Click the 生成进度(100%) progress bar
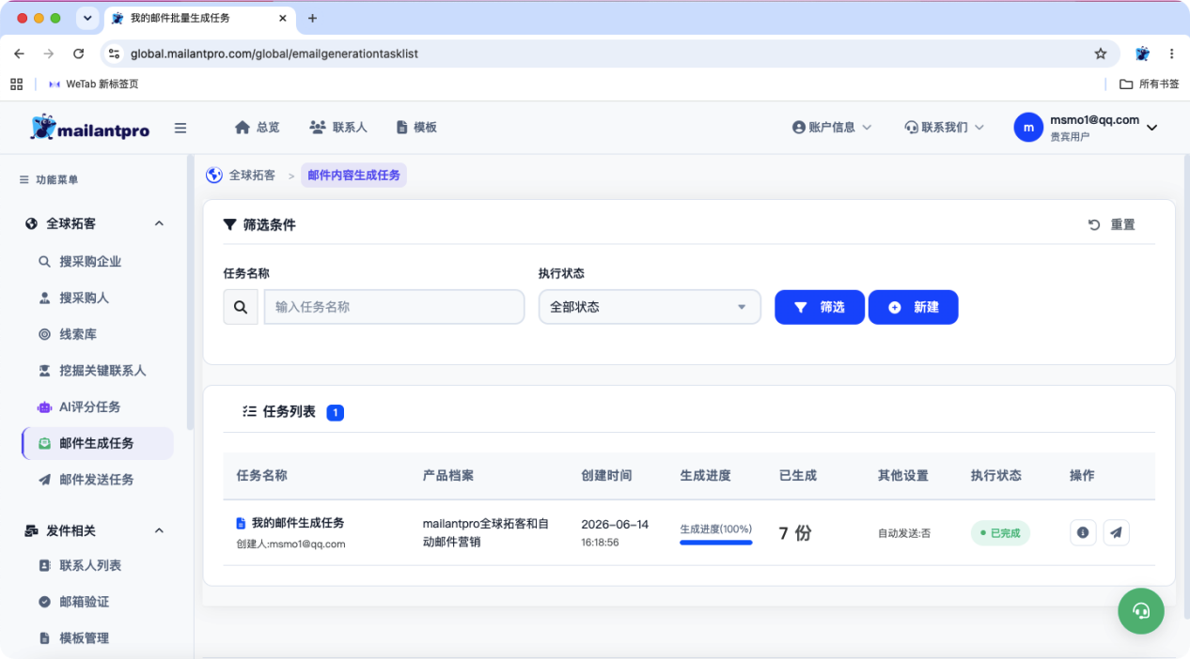Image resolution: width=1190 pixels, height=659 pixels. point(716,542)
